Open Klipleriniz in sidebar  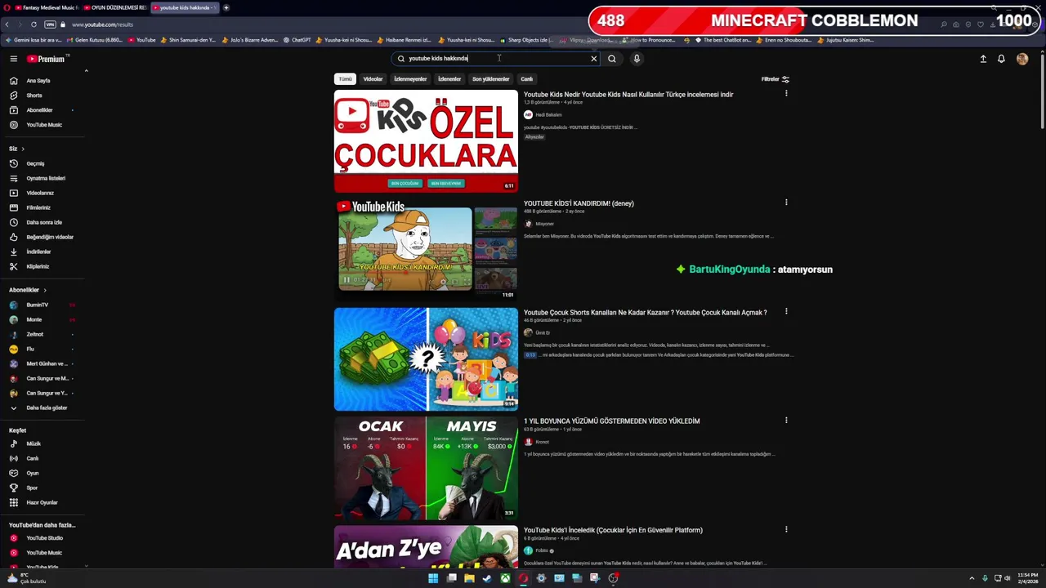[38, 266]
